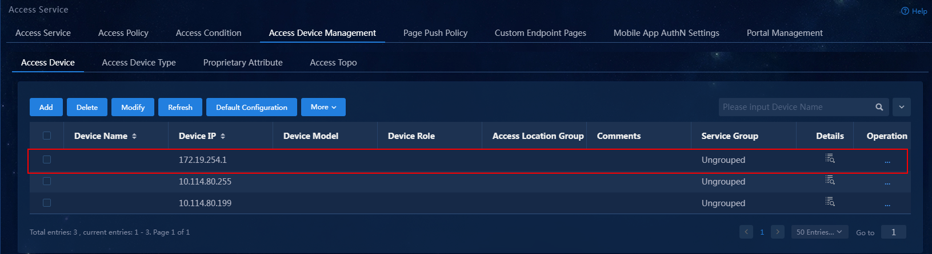
Task: Open the Access Policy tab
Action: (123, 33)
